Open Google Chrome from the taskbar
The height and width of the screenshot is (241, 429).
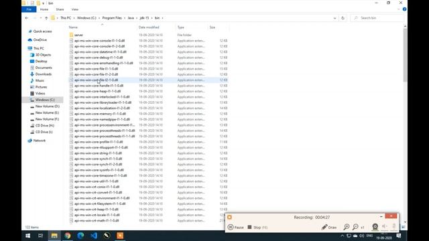click(67, 236)
